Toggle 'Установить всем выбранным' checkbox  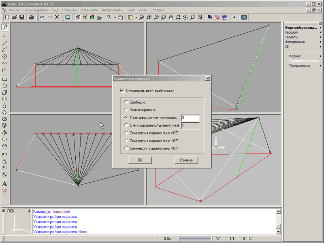pos(122,91)
